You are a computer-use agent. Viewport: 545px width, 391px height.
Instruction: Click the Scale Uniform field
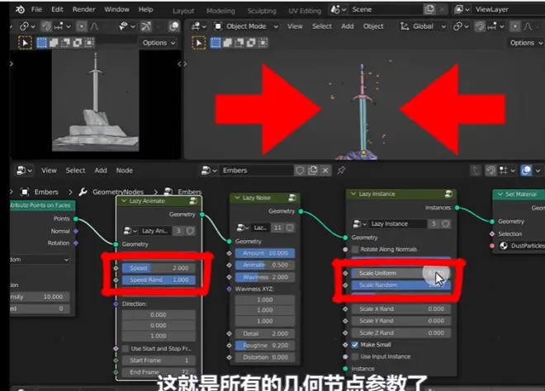[401, 273]
